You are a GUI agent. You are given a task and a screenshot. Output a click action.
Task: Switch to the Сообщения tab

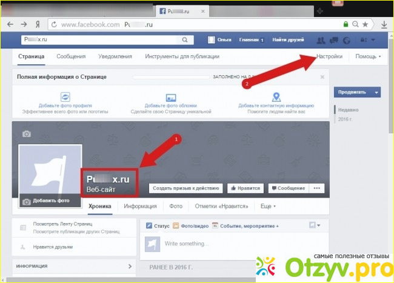[x=71, y=56]
